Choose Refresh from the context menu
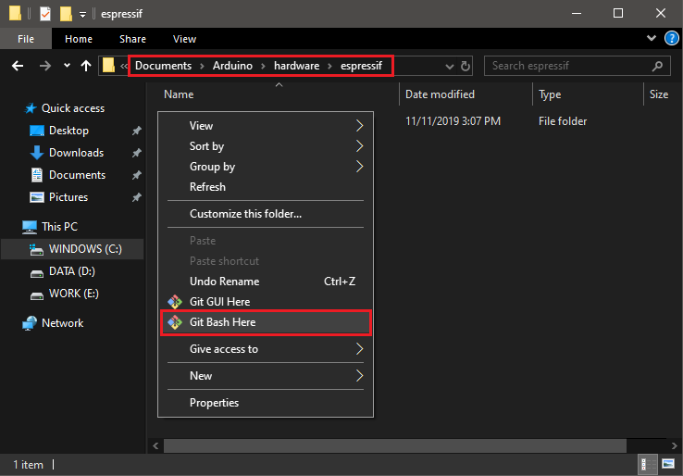683x476 pixels. point(266,186)
